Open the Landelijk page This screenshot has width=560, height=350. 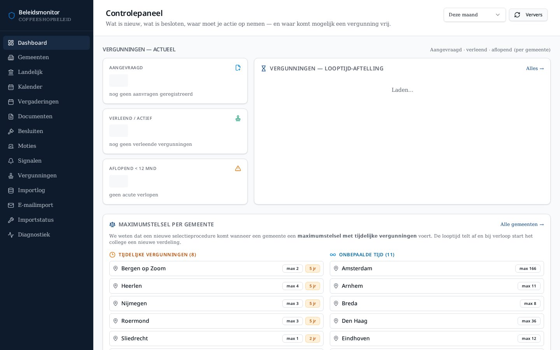[x=46, y=72]
